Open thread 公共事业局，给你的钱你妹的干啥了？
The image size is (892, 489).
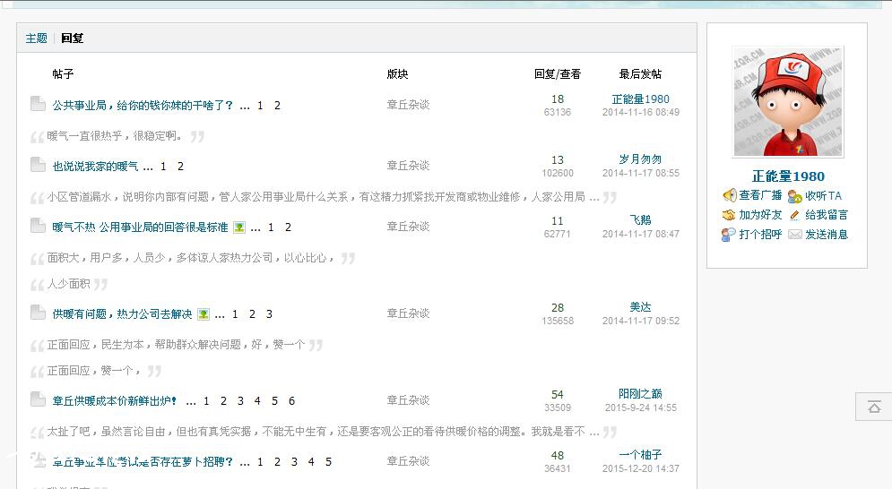[x=143, y=105]
